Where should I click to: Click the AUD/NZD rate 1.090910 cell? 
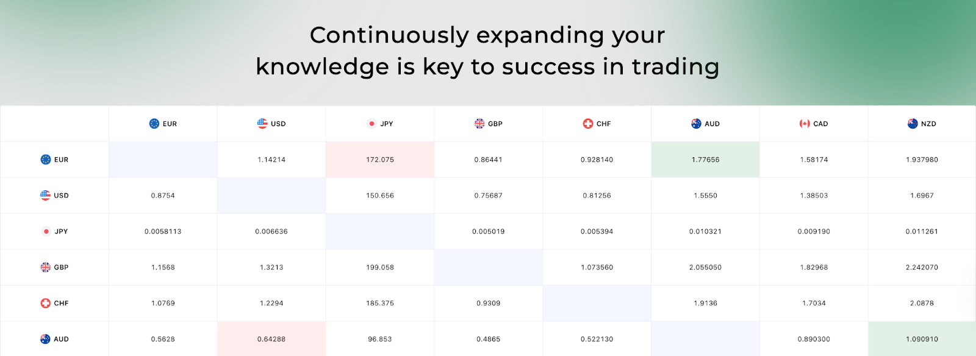point(922,340)
